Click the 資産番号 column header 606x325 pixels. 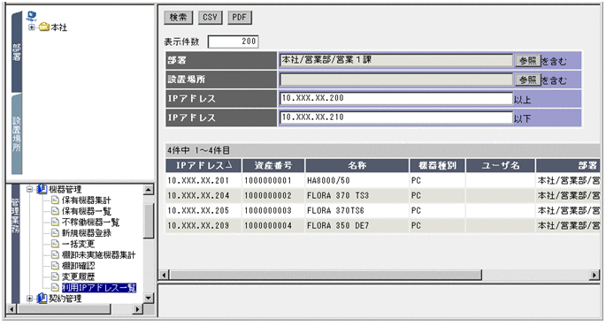(273, 165)
